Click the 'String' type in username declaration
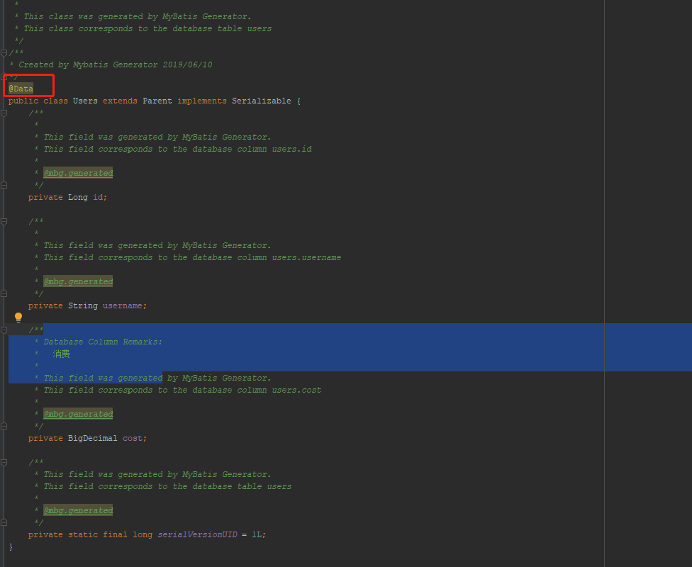The width and height of the screenshot is (692, 567). tap(83, 305)
